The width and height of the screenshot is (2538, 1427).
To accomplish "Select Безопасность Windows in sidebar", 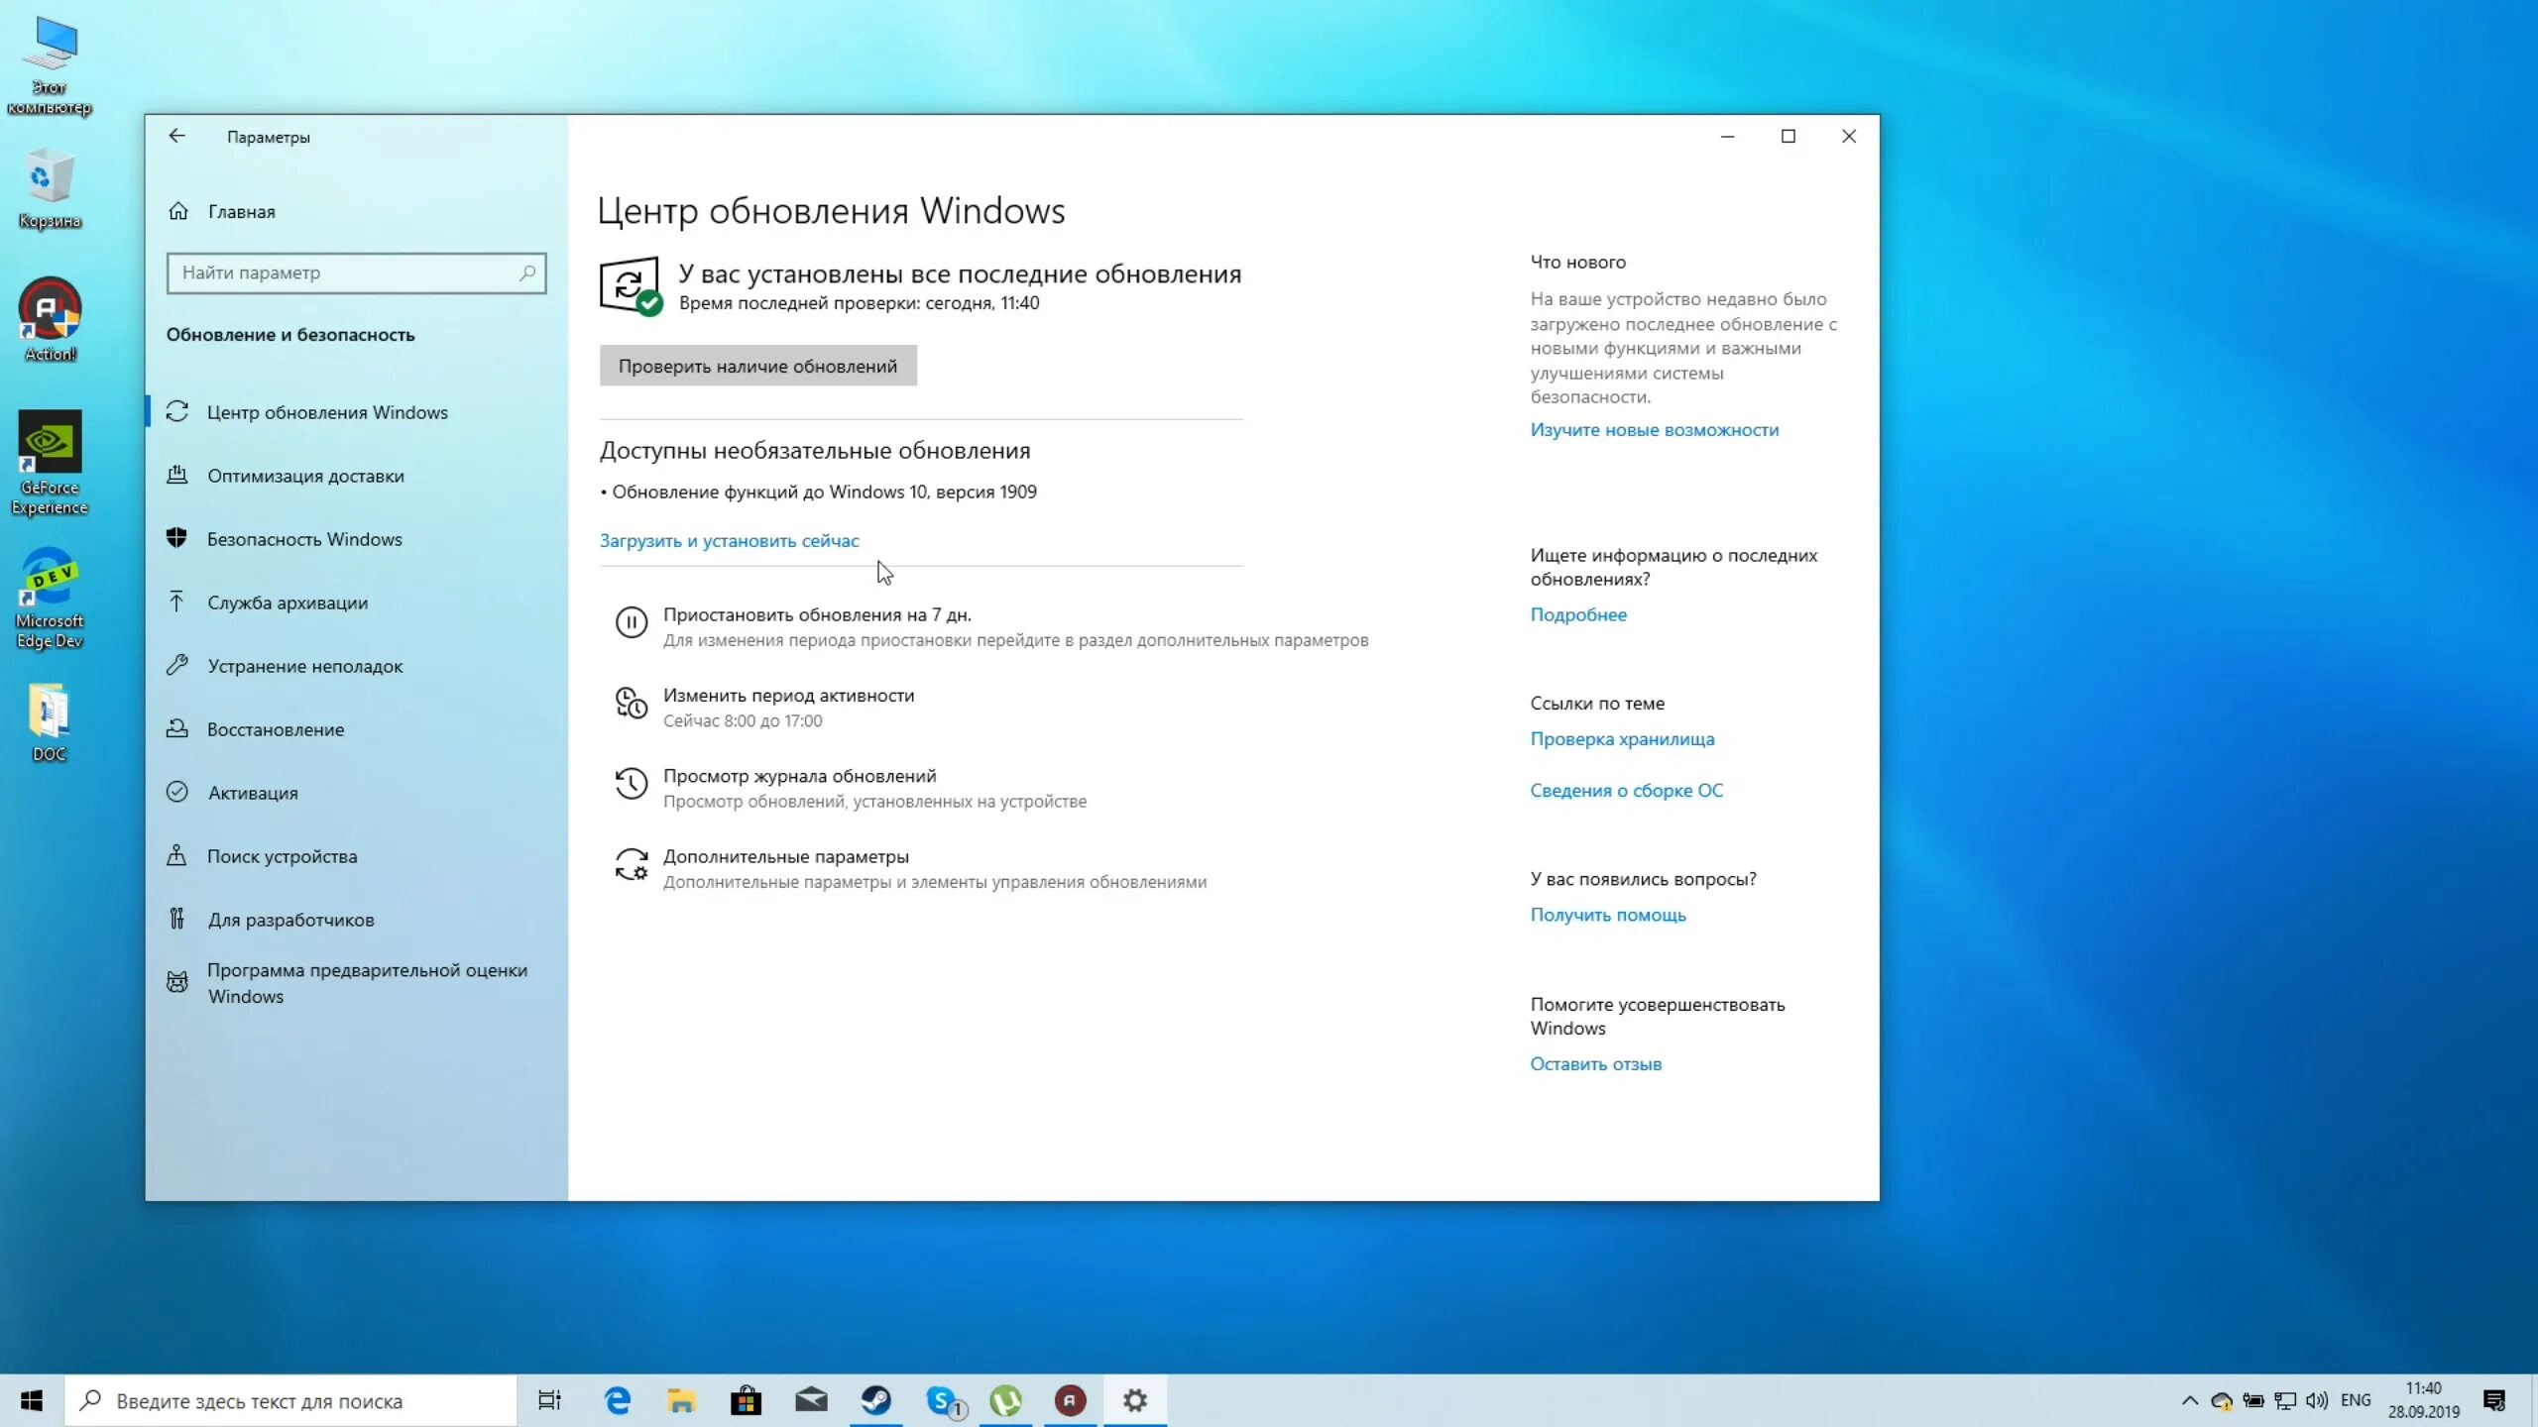I will pos(304,539).
